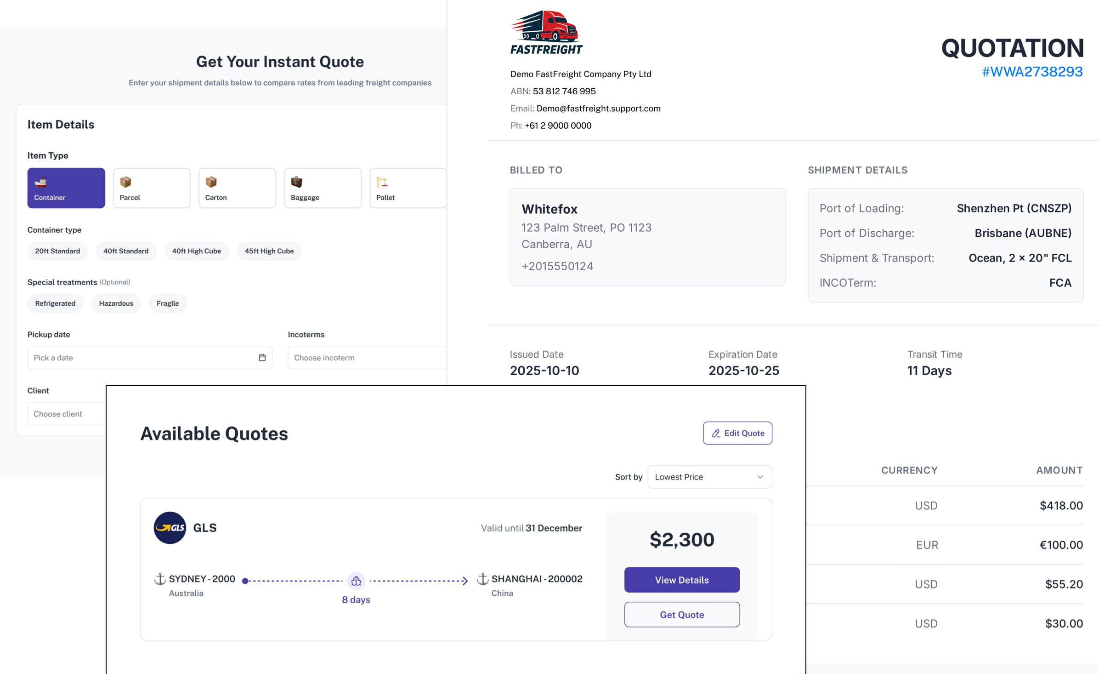Click the GLS carrier logo
The width and height of the screenshot is (1099, 674).
coord(170,527)
